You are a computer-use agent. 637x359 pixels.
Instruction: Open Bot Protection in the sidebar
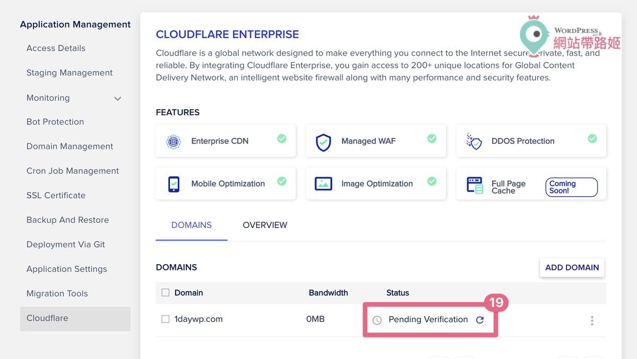55,122
